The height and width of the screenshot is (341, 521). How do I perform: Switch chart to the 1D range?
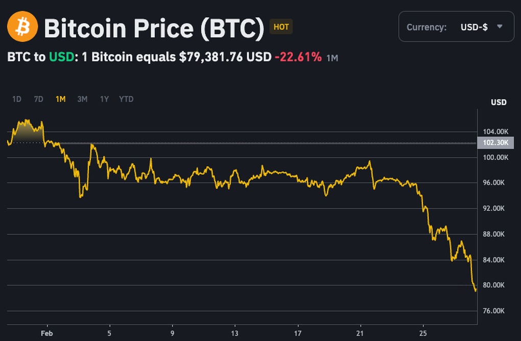coord(17,99)
